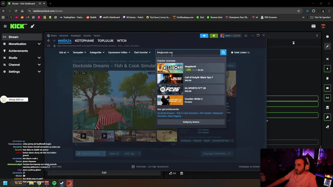
Task: Click the shop.bbl.co overlay link
Action: (14, 99)
